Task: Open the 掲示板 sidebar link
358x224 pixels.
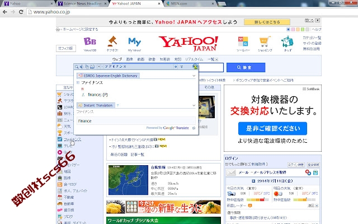Action: pos(69,210)
